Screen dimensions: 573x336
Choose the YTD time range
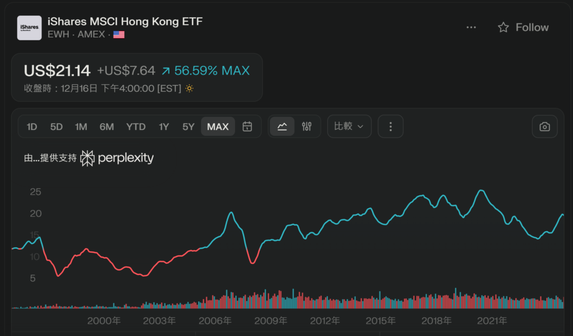[x=136, y=127]
